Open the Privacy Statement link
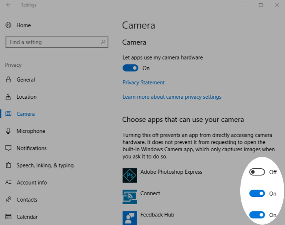 point(144,82)
